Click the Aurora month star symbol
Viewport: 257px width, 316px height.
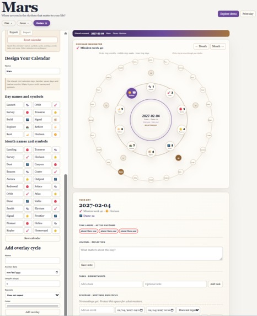(x=28, y=179)
